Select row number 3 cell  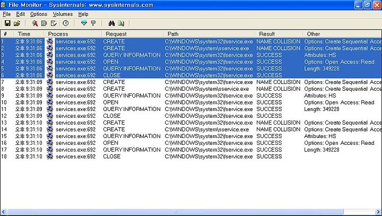point(3,55)
